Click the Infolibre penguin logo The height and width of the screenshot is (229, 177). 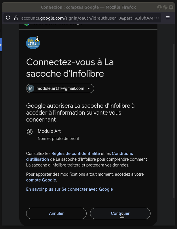pyautogui.click(x=33, y=43)
